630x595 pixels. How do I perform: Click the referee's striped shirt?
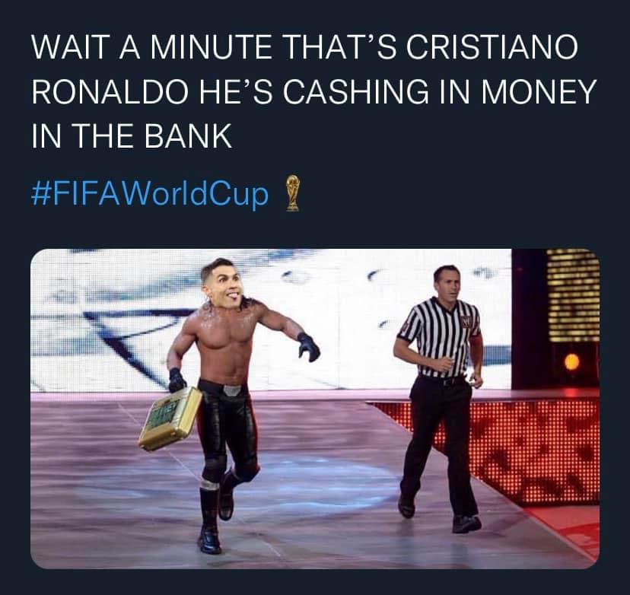pyautogui.click(x=441, y=338)
